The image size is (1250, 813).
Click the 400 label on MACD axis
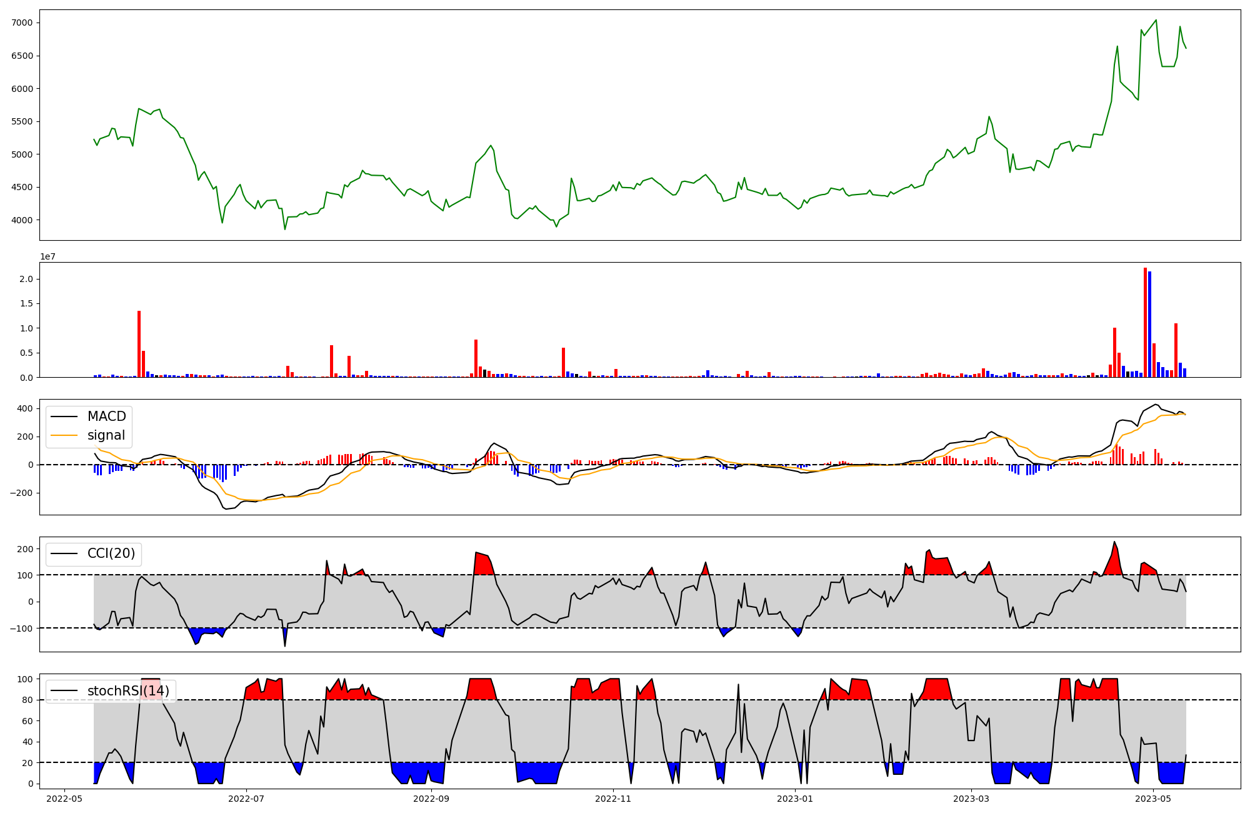pyautogui.click(x=25, y=408)
